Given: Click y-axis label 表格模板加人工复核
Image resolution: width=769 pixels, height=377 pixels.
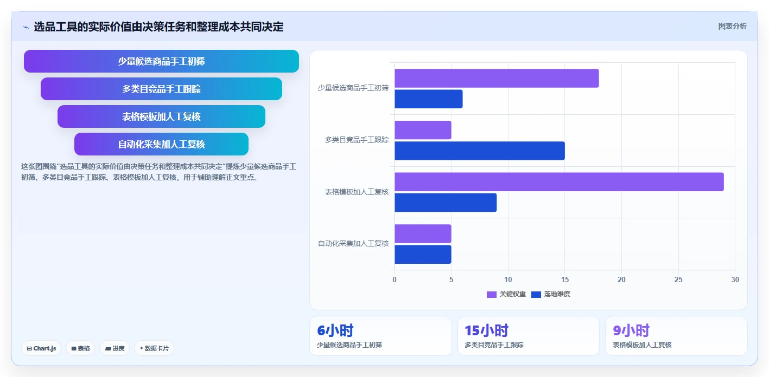Looking at the screenshot, I should (x=357, y=192).
